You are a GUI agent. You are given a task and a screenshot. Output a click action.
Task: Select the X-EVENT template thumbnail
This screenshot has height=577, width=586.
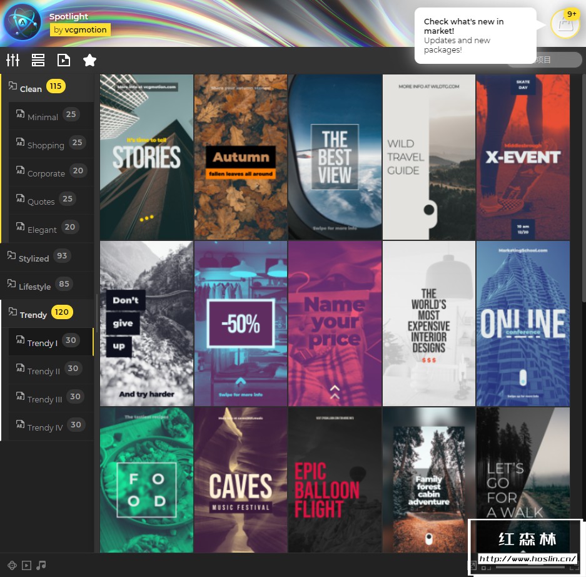(523, 157)
